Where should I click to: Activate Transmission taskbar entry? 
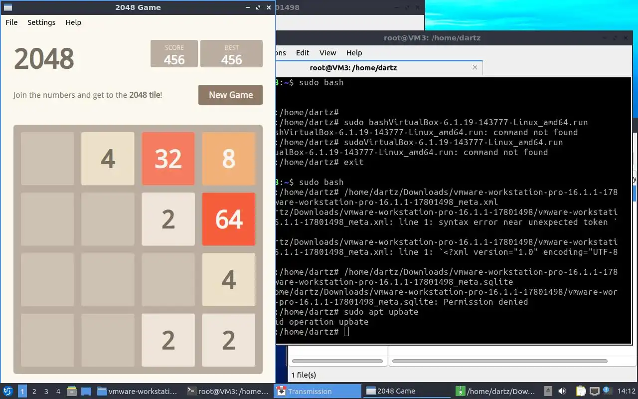(318, 391)
